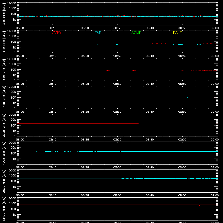The height and width of the screenshot is (223, 223).
Task: Select the 1415 MHz [SFU] axis title
Action: 4,97
